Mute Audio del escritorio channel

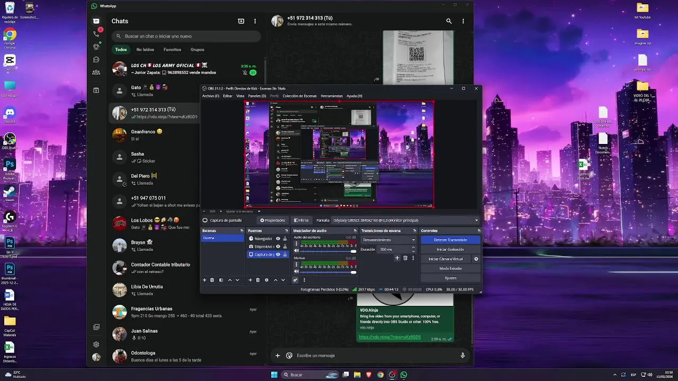click(x=296, y=251)
